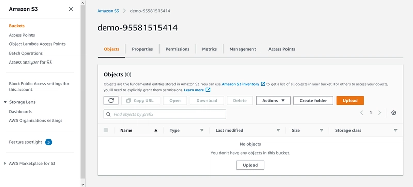The width and height of the screenshot is (413, 187).
Task: Open Object Lambda Access Points
Action: (x=37, y=44)
